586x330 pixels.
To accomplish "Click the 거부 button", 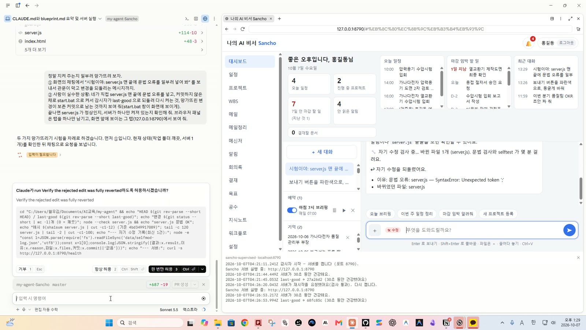I will pyautogui.click(x=30, y=269).
